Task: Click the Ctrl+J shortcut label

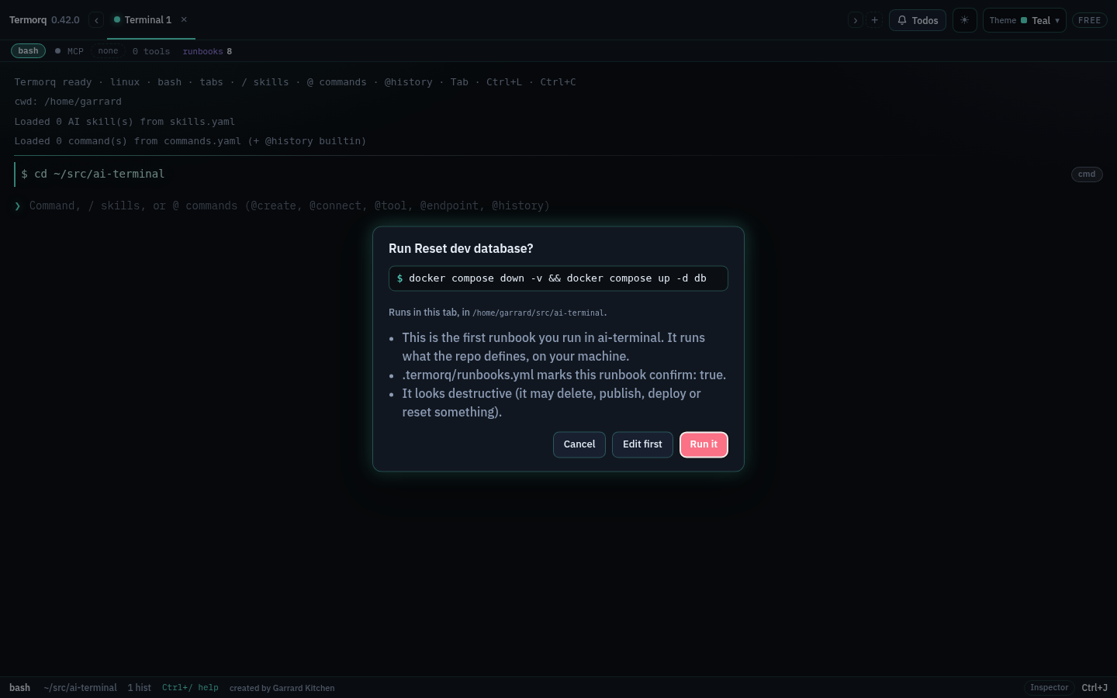Action: point(1095,688)
